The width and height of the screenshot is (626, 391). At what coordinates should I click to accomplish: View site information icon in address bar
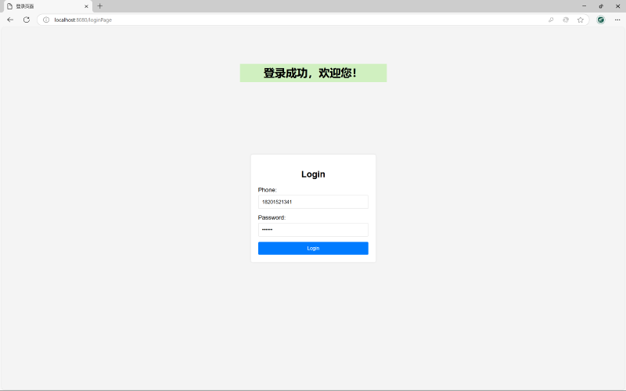point(46,20)
